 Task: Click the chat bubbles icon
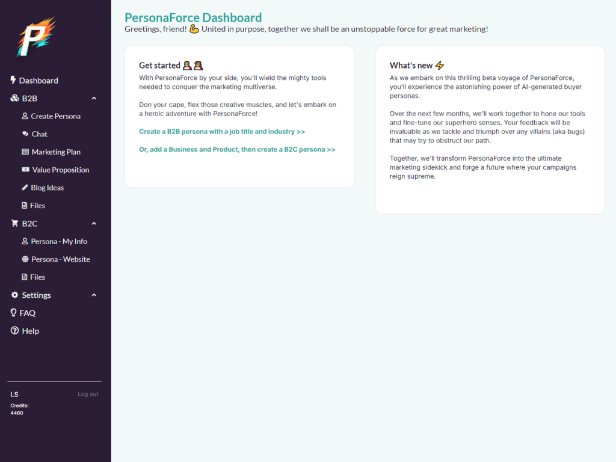tap(25, 134)
